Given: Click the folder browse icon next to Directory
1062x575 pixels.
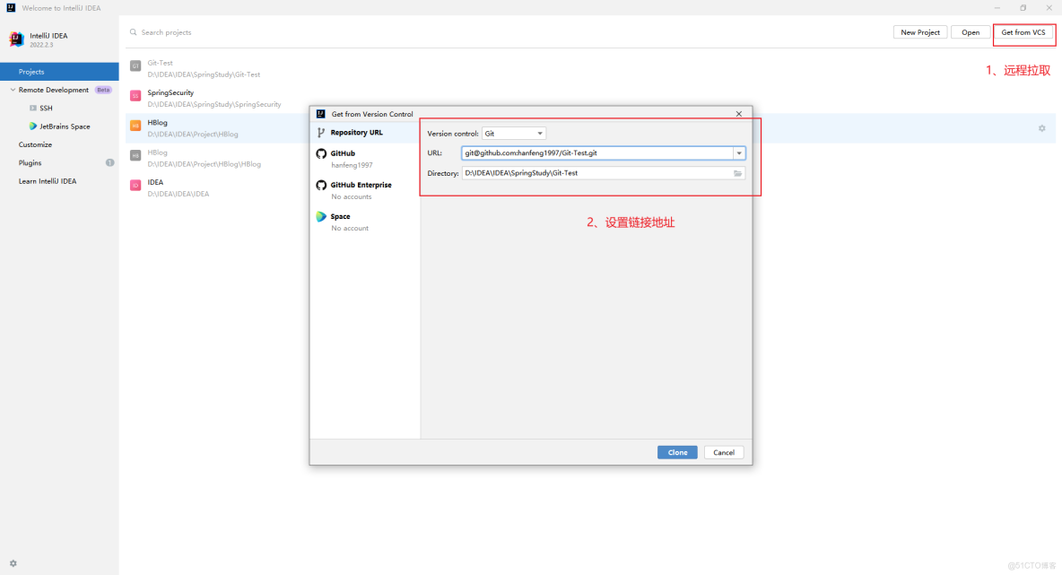Looking at the screenshot, I should [x=737, y=172].
